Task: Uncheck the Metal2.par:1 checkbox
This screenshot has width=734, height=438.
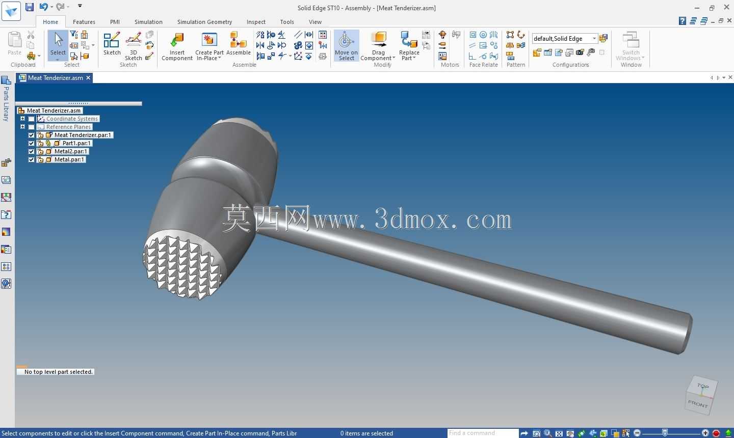Action: pos(32,151)
